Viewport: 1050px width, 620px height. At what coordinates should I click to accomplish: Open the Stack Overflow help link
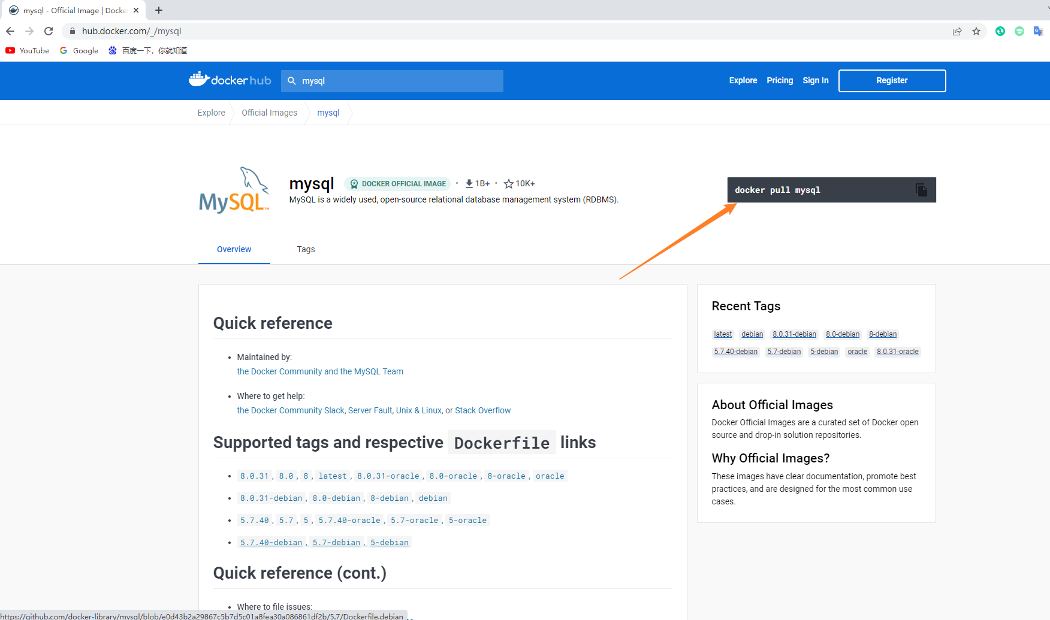point(482,410)
